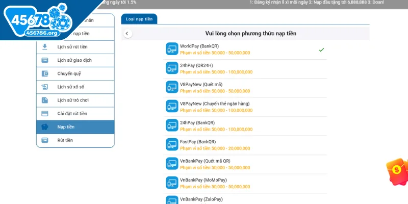The image size is (408, 204).
Task: Open Cài đặt rút tiền in sidebar
Action: pos(72,113)
